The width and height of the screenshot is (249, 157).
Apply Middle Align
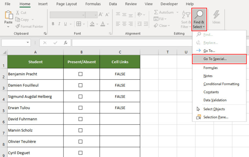[124, 15]
